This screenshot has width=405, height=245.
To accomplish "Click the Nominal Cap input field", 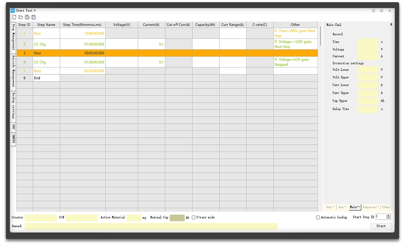I will click(177, 218).
